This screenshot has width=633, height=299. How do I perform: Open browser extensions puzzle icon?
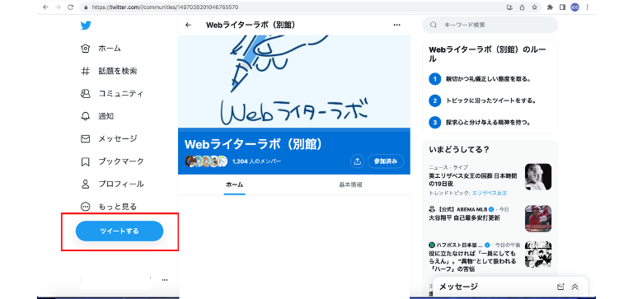tap(550, 7)
